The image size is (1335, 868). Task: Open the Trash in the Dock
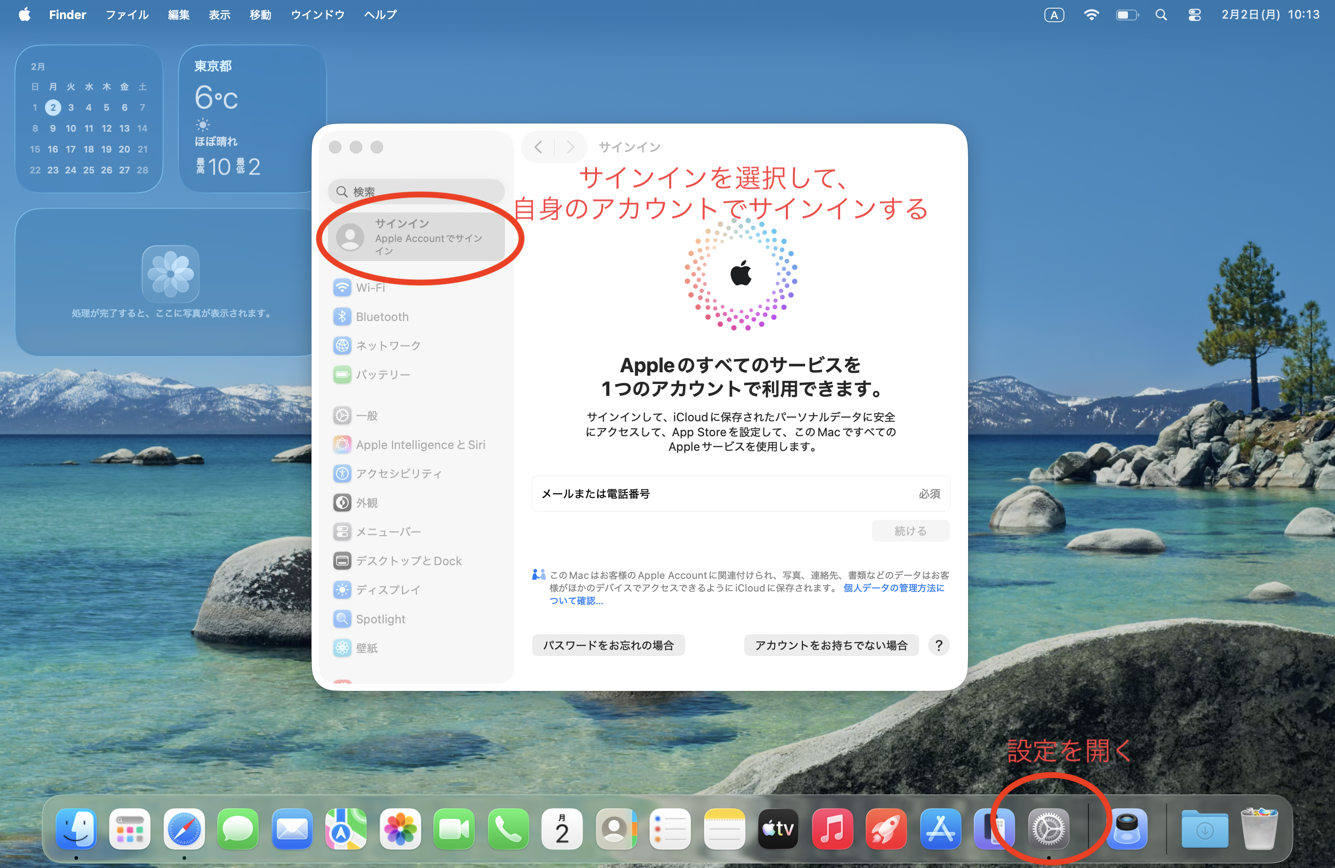pos(1259,828)
